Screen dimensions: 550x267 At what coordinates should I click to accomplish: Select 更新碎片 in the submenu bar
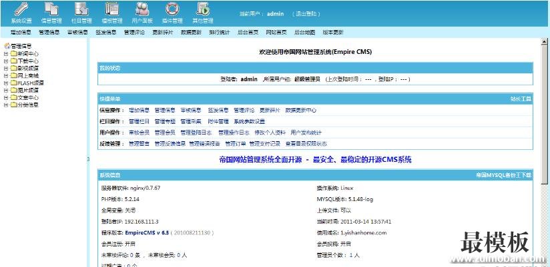[x=163, y=32]
